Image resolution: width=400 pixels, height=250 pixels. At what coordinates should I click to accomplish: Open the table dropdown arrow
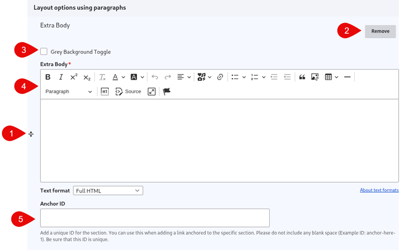click(x=336, y=77)
